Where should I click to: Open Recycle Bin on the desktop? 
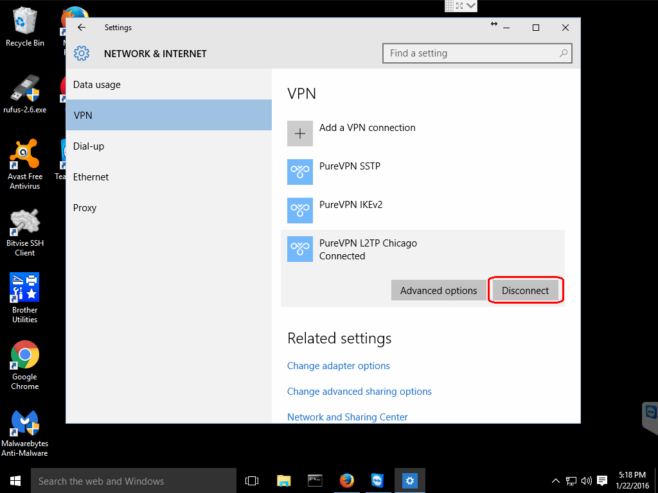pos(25,27)
